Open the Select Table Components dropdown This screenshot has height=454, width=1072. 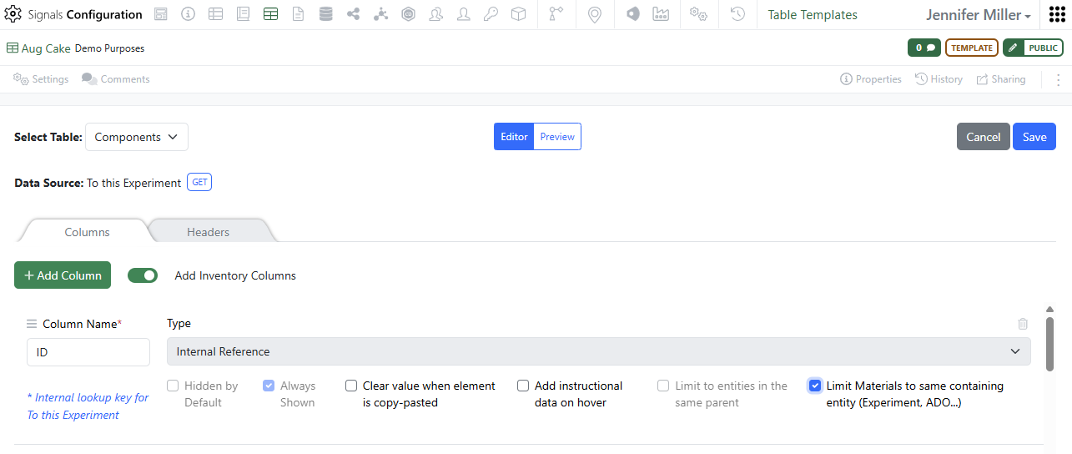click(x=137, y=137)
